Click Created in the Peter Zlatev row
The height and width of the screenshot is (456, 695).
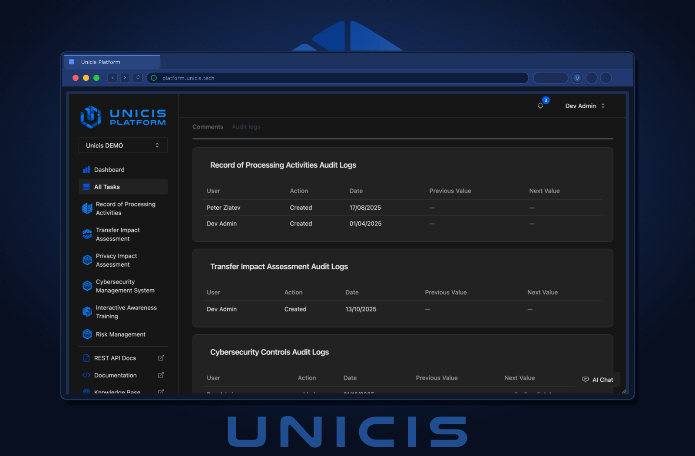tap(301, 208)
